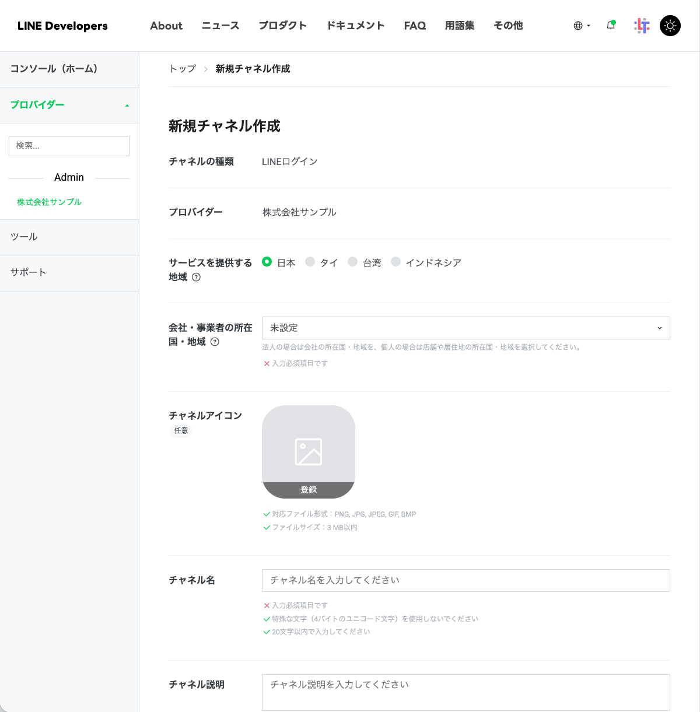Click the LINE Developers logo
700x712 pixels.
pos(62,26)
